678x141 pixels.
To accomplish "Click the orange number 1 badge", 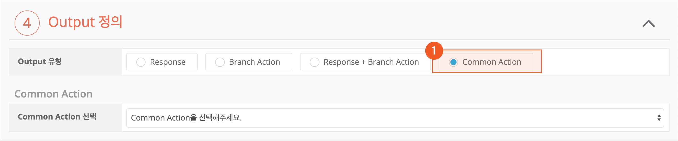I will coord(434,51).
